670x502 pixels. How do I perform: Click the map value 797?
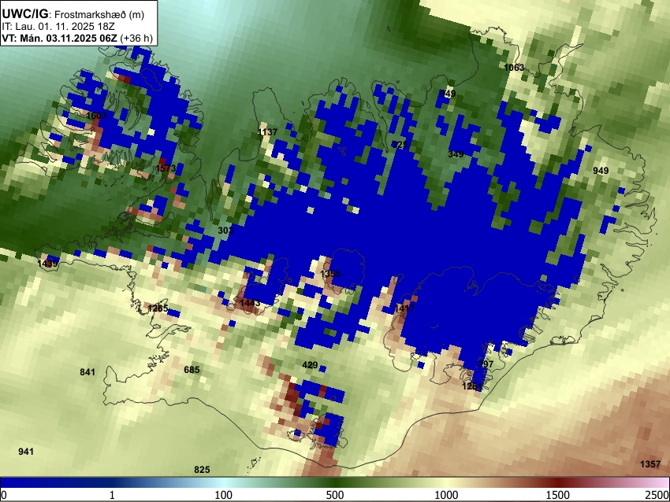click(486, 364)
